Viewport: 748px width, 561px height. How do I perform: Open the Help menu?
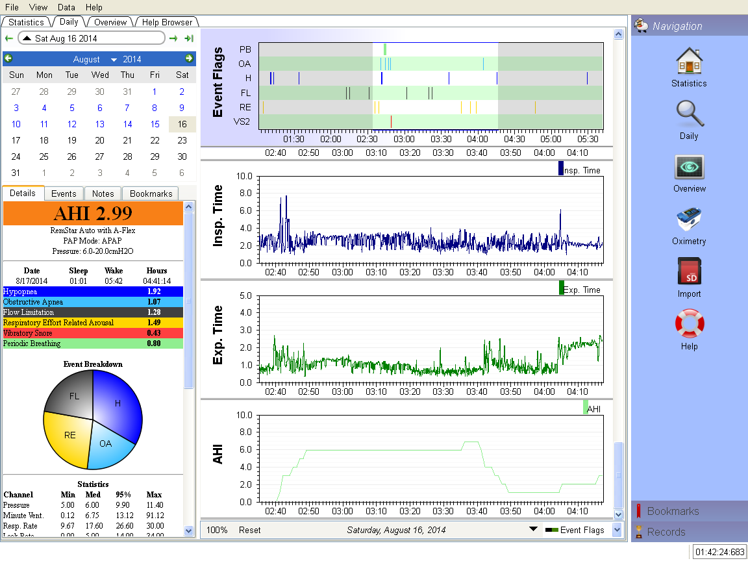click(94, 7)
